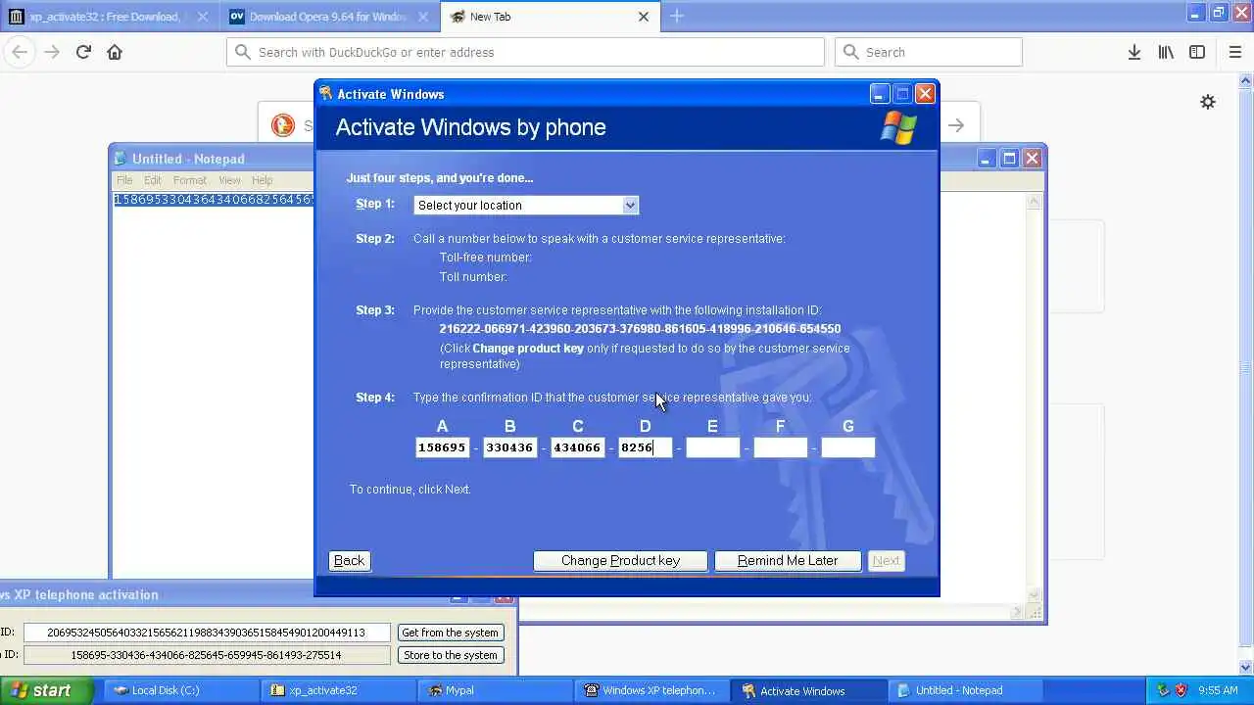
Task: Click the disabled Next button
Action: (886, 561)
